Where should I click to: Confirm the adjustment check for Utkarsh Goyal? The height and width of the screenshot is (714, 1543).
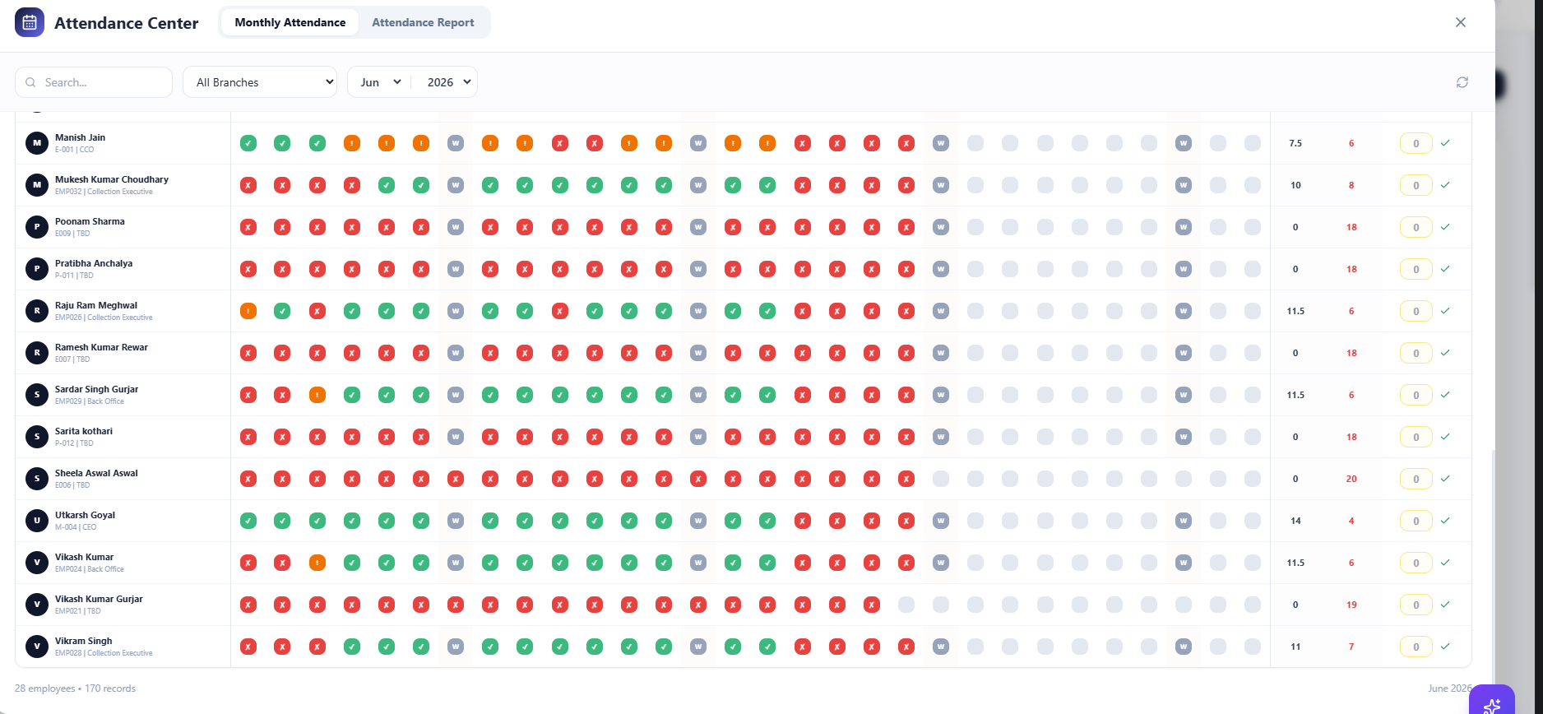pyautogui.click(x=1445, y=521)
